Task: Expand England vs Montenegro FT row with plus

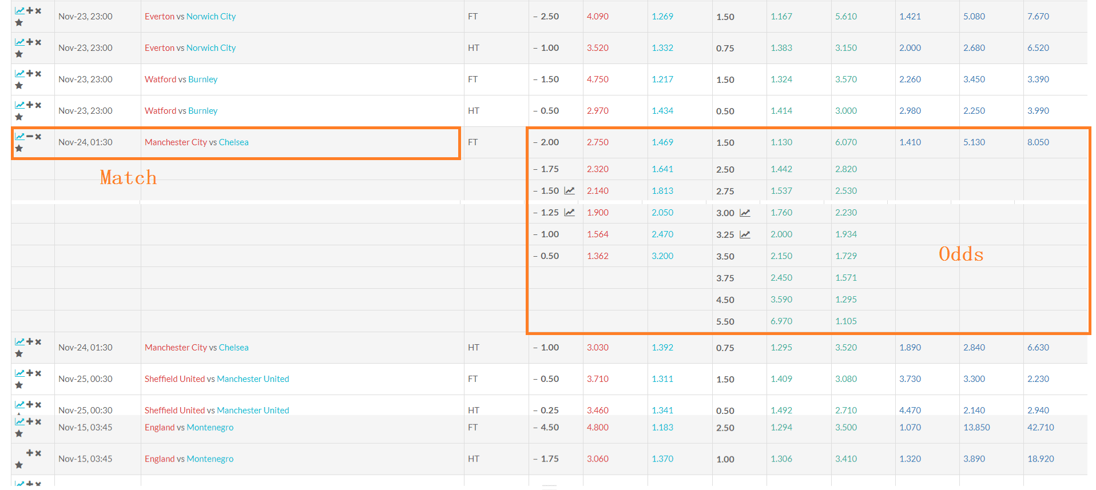Action: (x=30, y=422)
